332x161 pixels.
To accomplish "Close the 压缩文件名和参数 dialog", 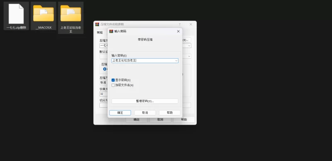I will (x=191, y=24).
